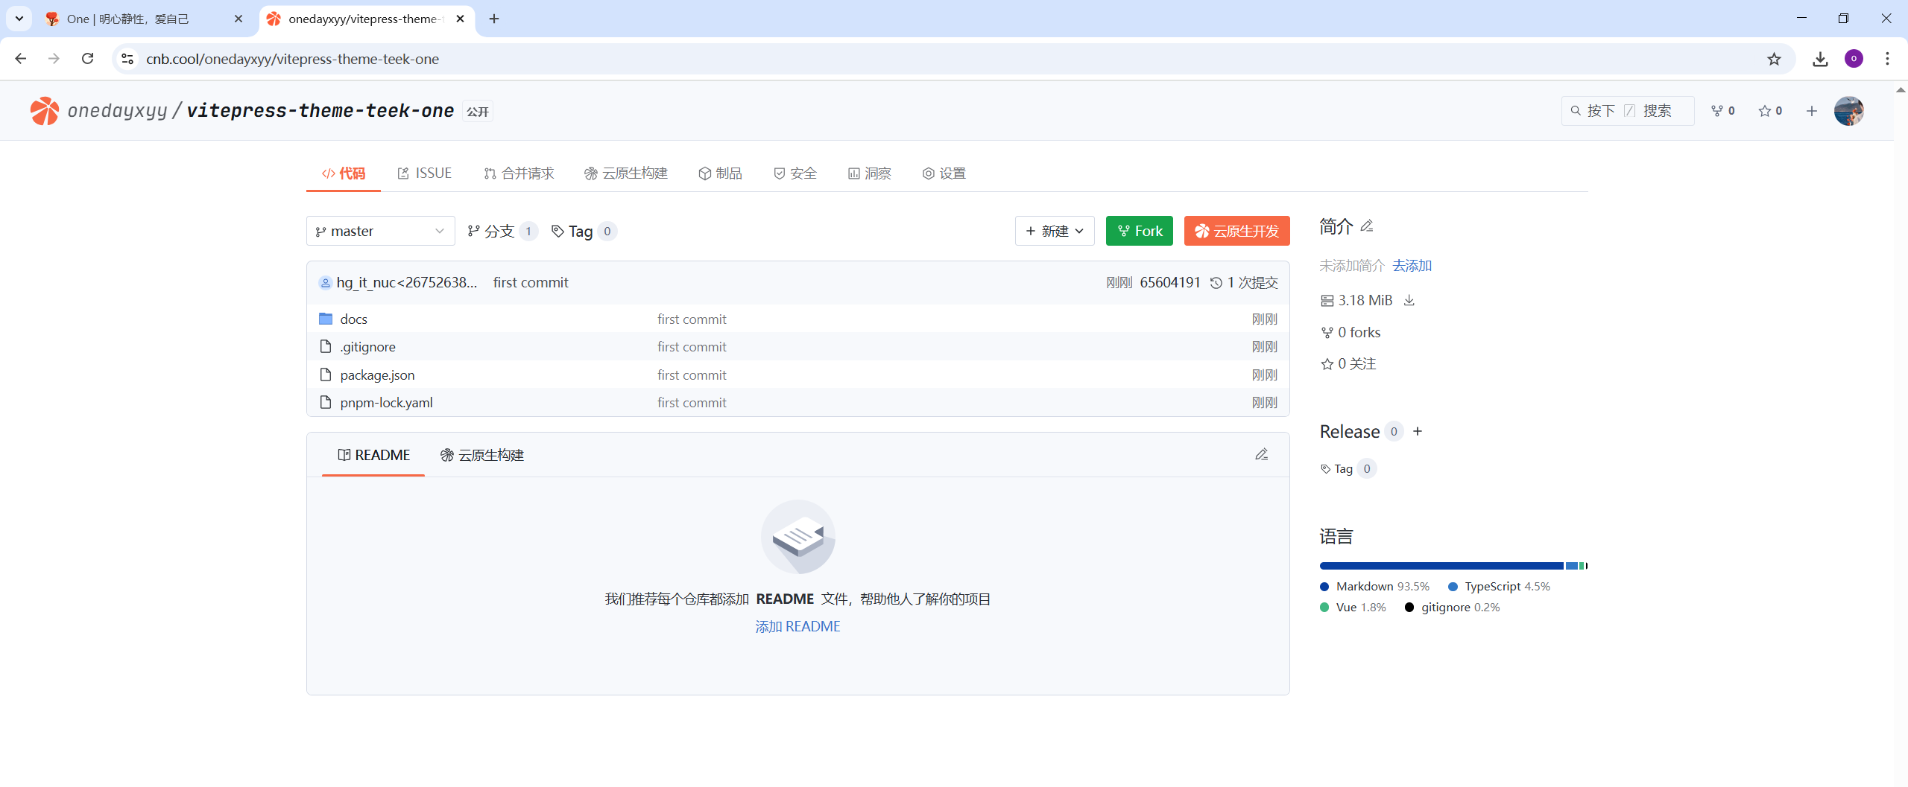This screenshot has height=787, width=1908.
Task: Edit the 简介 description with pencil icon
Action: coord(1367,226)
